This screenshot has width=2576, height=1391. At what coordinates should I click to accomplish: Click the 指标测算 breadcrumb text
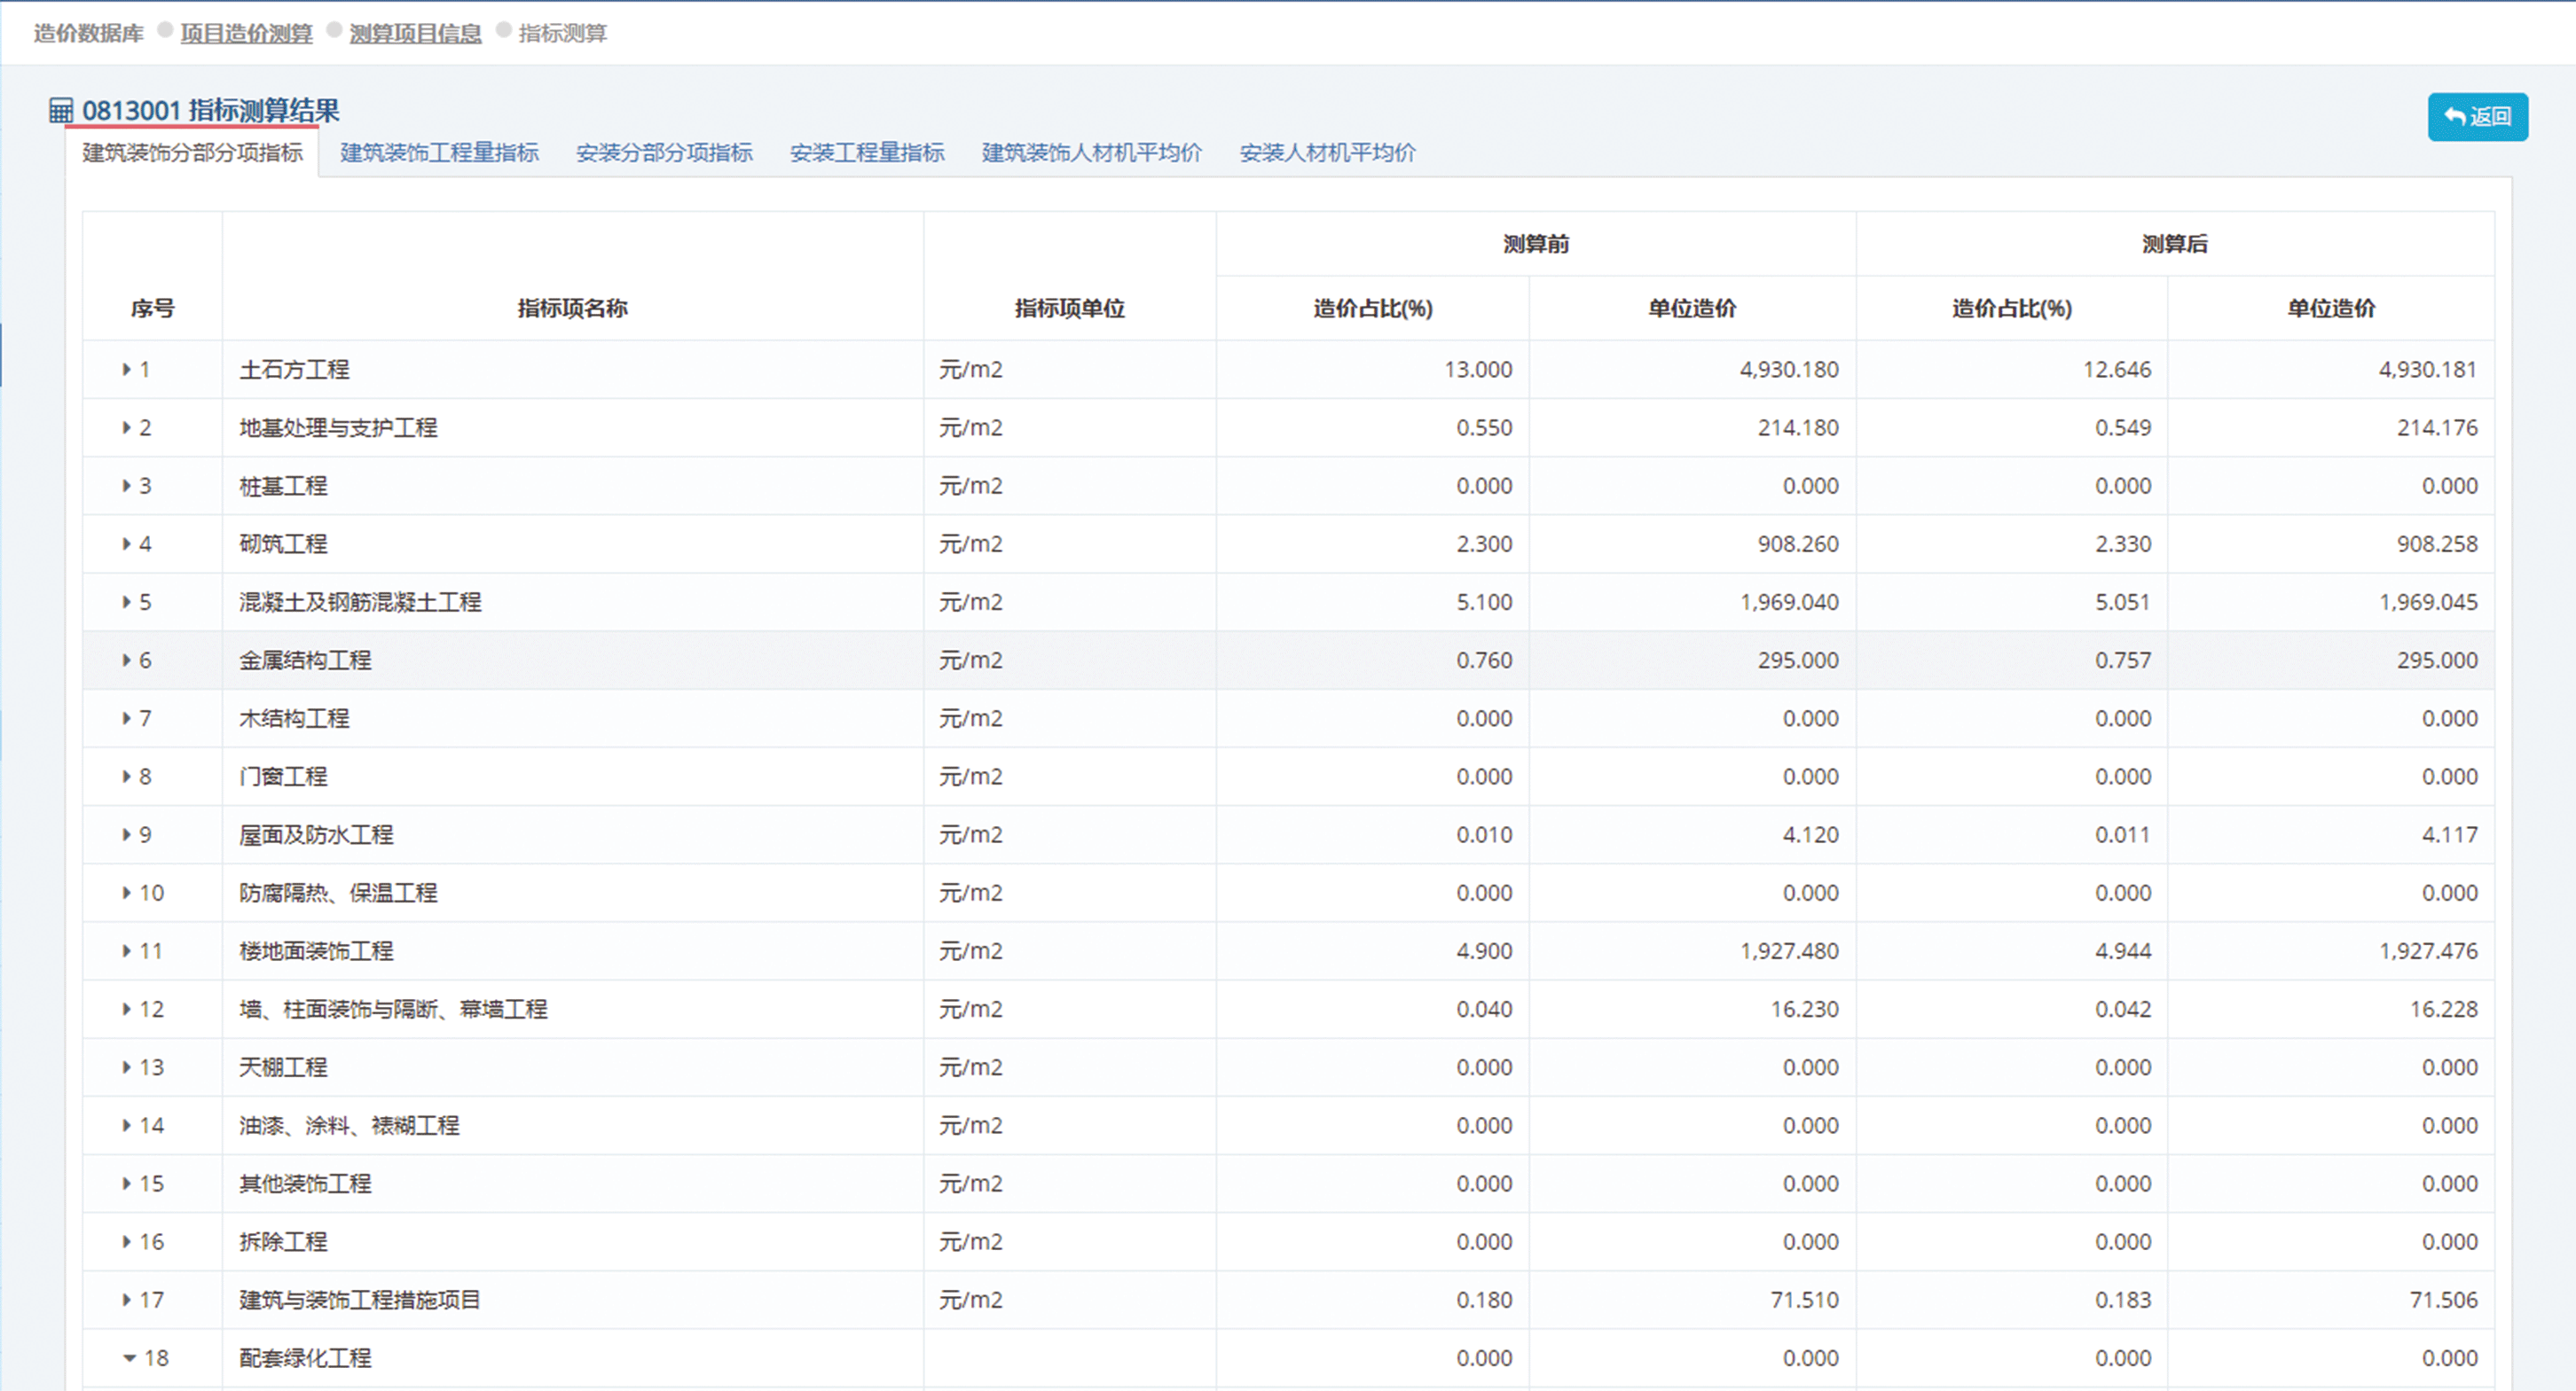[563, 33]
